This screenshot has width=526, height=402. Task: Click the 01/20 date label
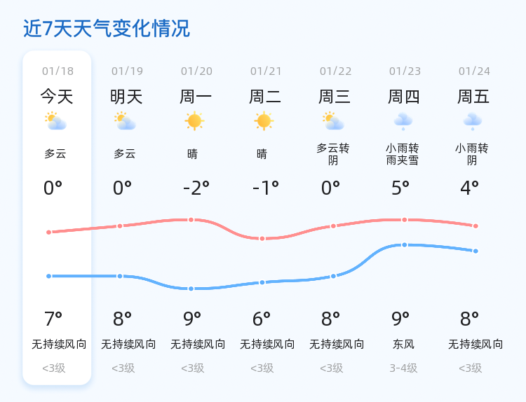pos(196,71)
